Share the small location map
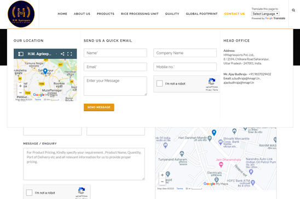This screenshot has width=300, height=199. pos(62,54)
